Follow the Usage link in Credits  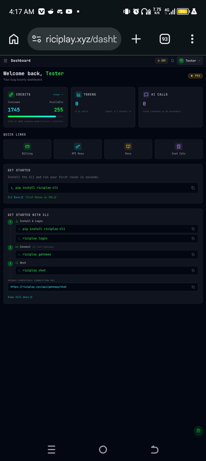[x=58, y=94]
